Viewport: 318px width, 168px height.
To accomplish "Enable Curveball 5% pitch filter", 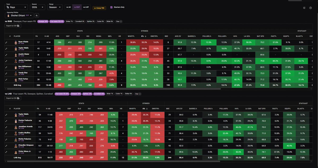I will click(x=80, y=21).
